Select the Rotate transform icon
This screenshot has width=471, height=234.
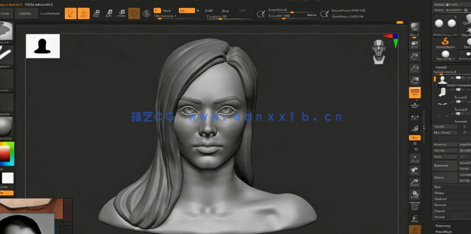click(121, 13)
